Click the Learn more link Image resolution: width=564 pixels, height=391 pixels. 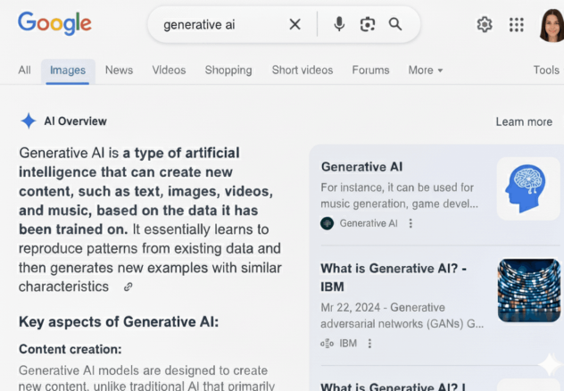524,121
